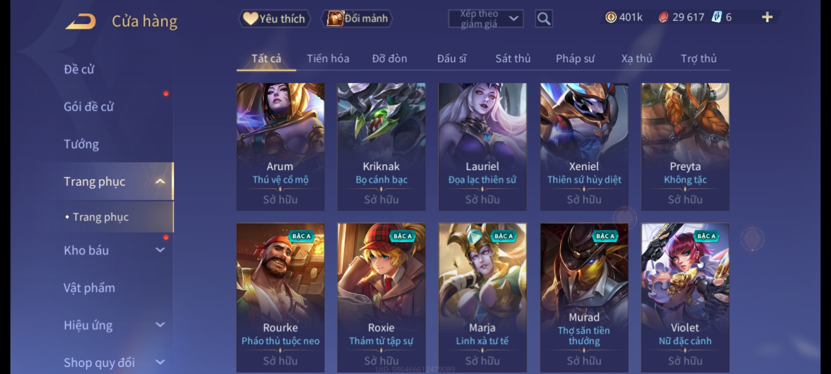Viewport: 831px width, 374px height.
Task: Expand the Shop quy đổi section
Action: pyautogui.click(x=160, y=362)
